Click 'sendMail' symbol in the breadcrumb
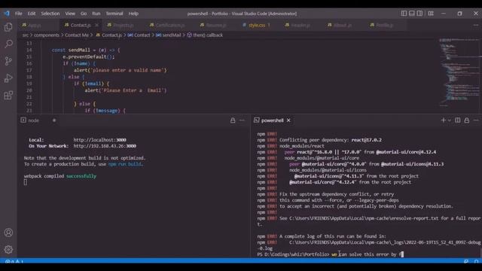The height and width of the screenshot is (271, 482). click(x=172, y=35)
